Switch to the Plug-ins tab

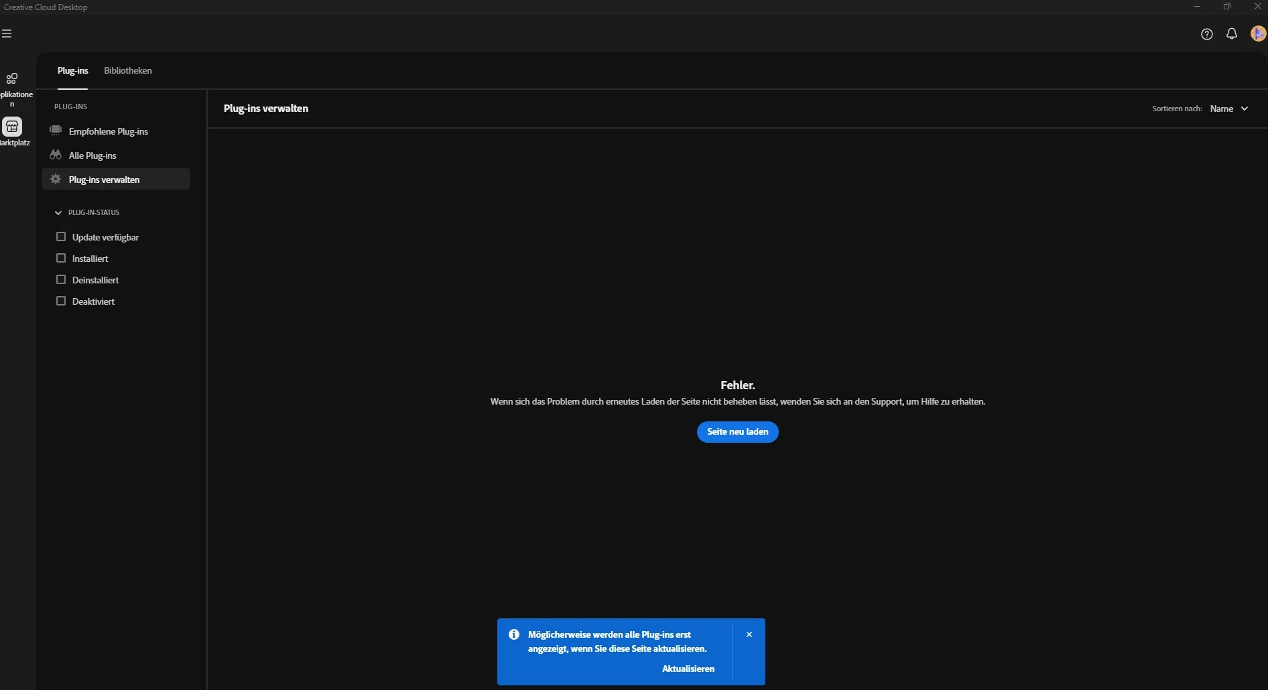tap(72, 70)
